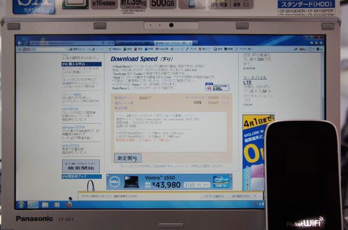Screen dimensions: 348x230
Task: Click the 100% download progress indicator
Action: pos(197,103)
